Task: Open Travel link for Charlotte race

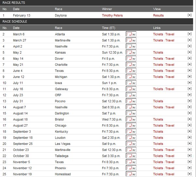Action: 170,65
